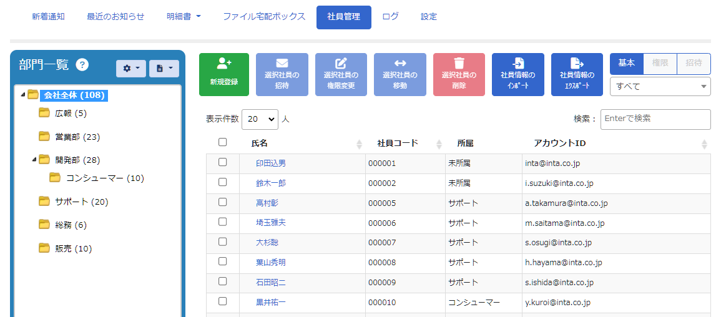Click the 社員情報のエクスポート export button
This screenshot has width=721, height=317.
tap(577, 74)
